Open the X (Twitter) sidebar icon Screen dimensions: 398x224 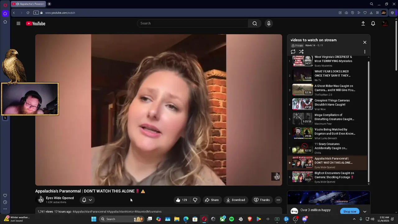(x=5, y=118)
